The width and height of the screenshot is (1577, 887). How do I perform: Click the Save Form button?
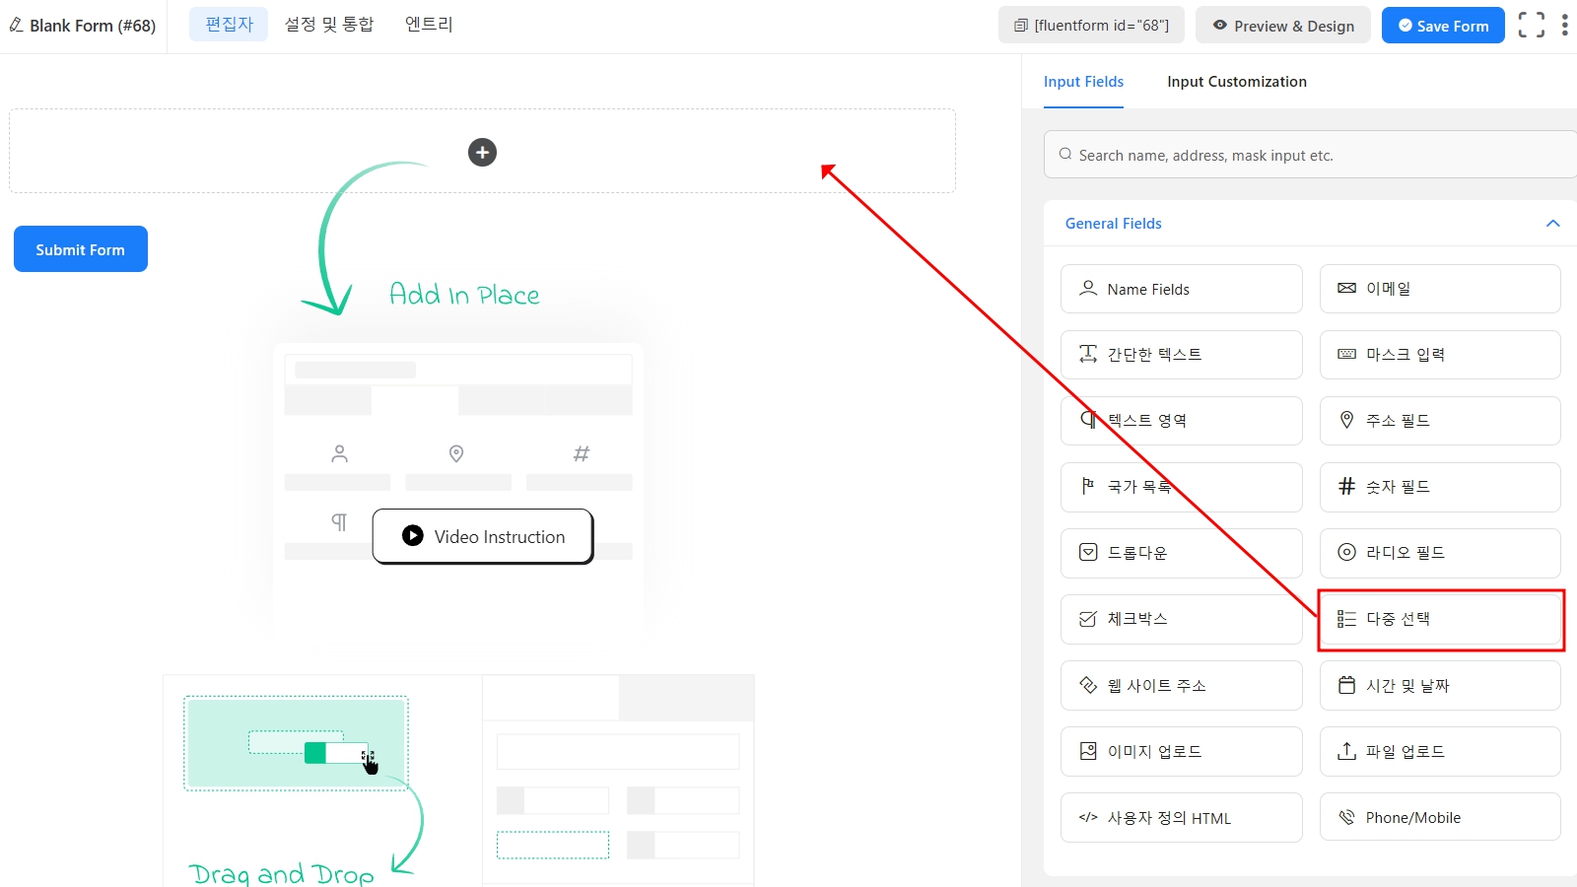[1443, 26]
